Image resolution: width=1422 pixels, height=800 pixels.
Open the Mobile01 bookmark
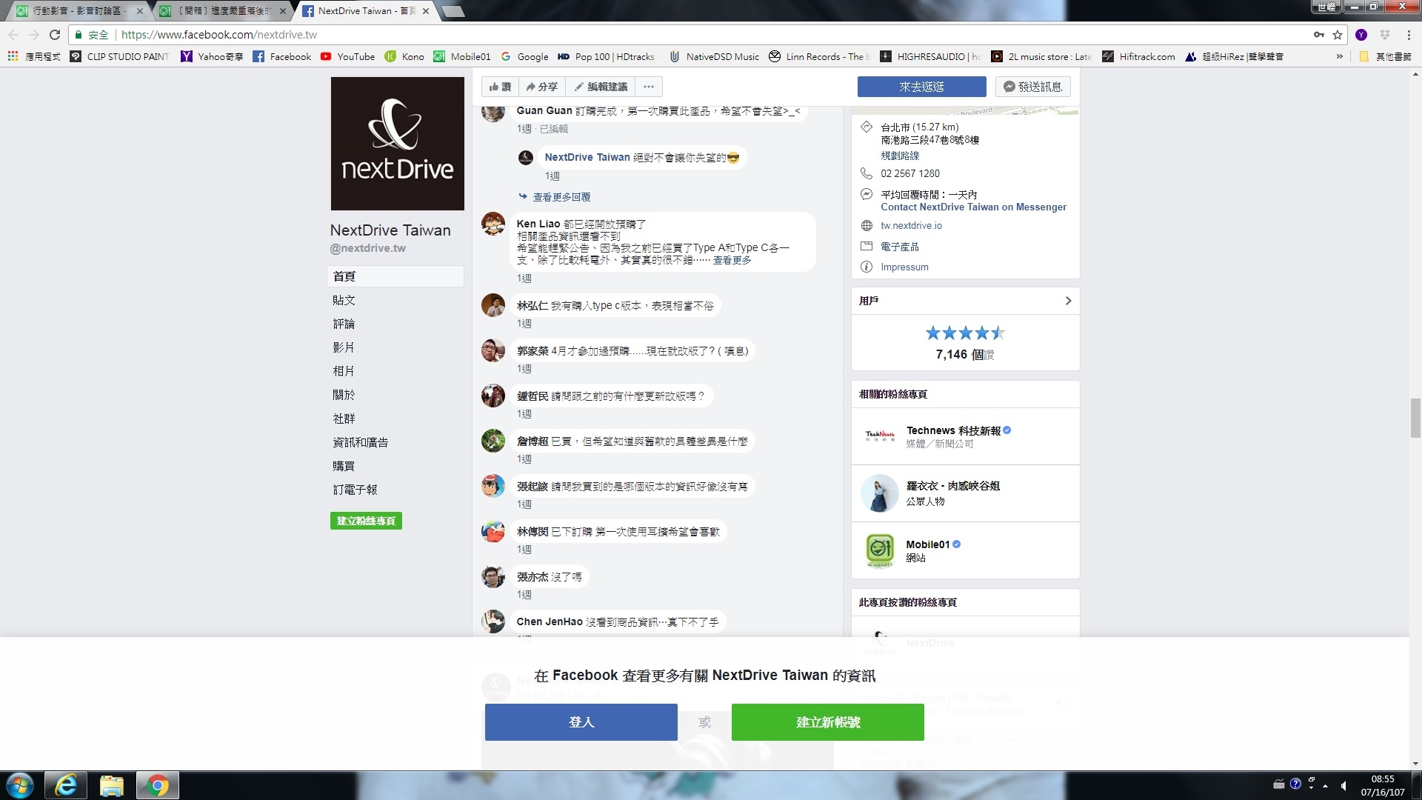(462, 56)
